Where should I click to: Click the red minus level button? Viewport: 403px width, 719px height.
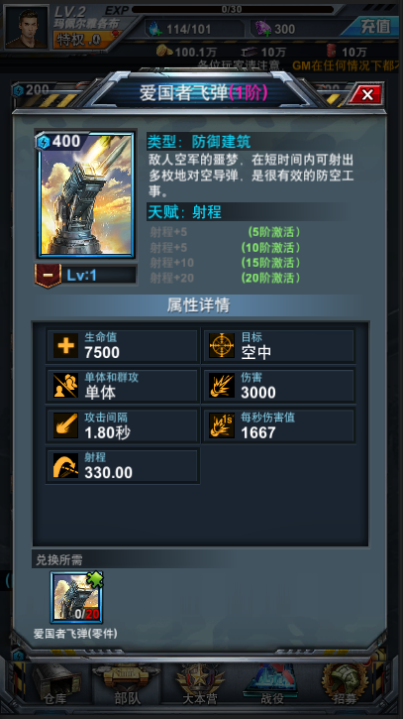pyautogui.click(x=49, y=276)
